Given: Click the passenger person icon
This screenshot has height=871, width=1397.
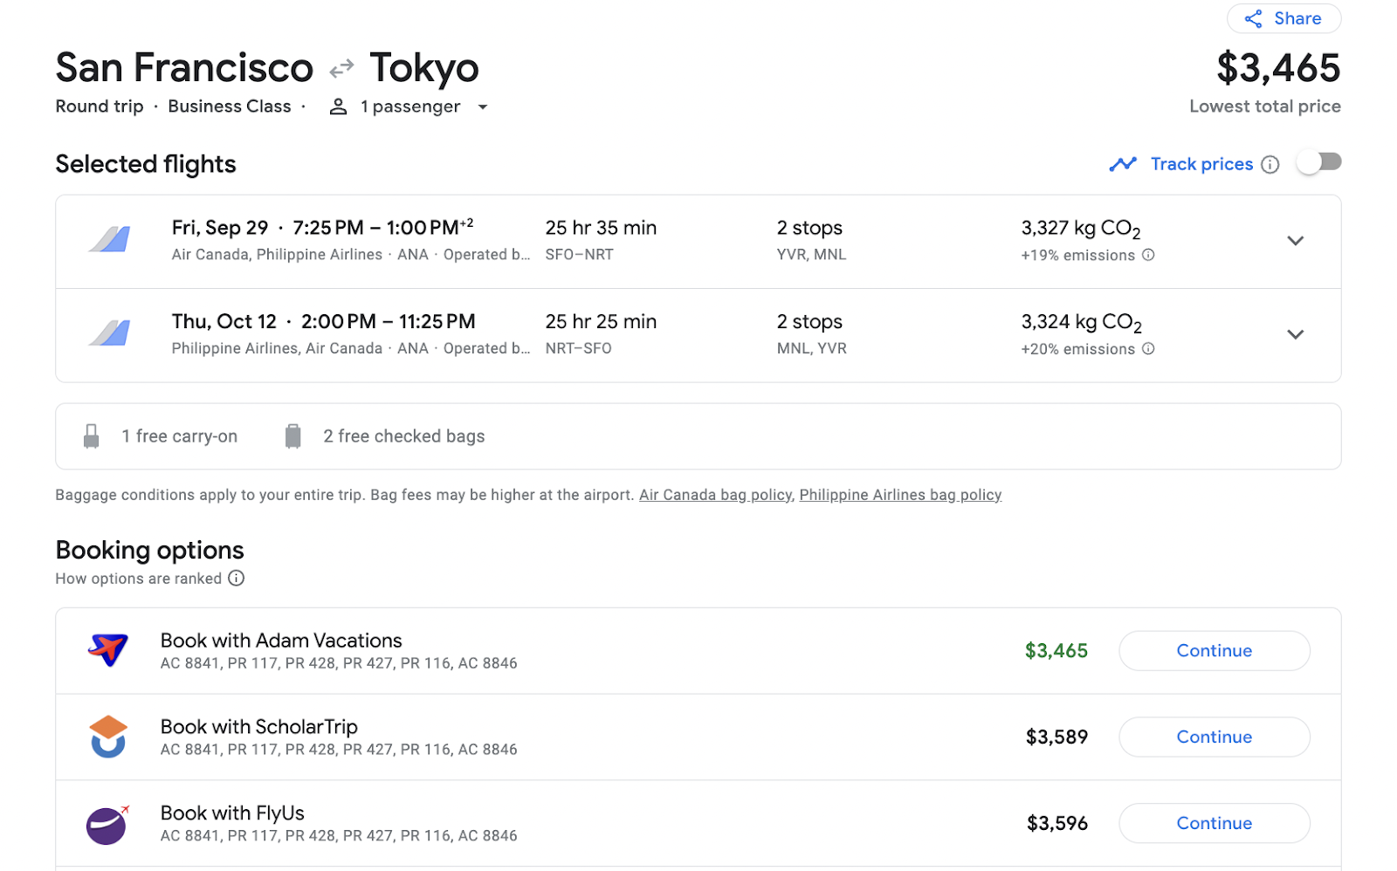Looking at the screenshot, I should [338, 106].
